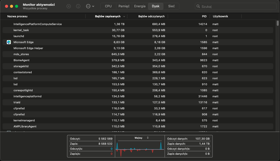Select the intelligenceplatformd process
The width and height of the screenshot is (280, 161).
138,96
